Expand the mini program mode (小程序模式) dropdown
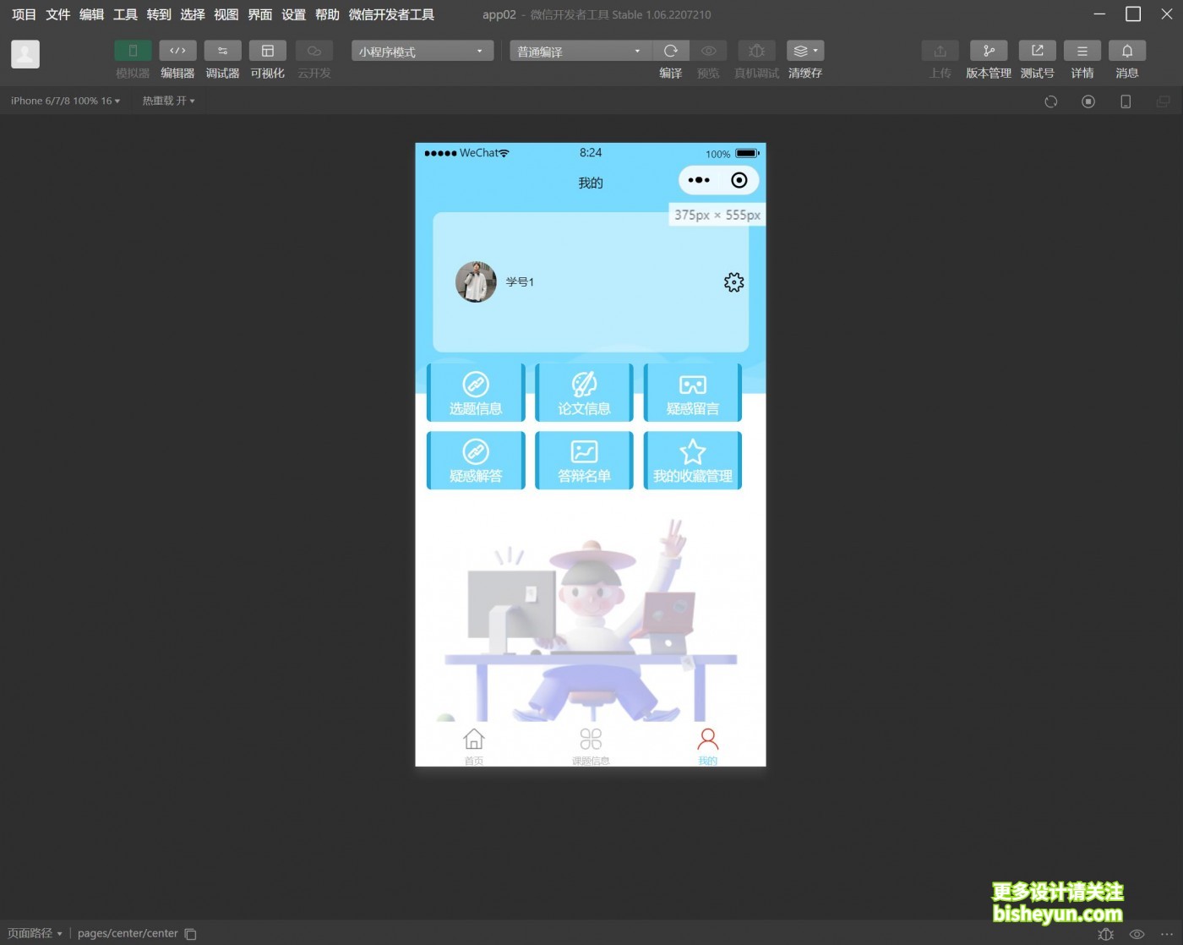 422,52
